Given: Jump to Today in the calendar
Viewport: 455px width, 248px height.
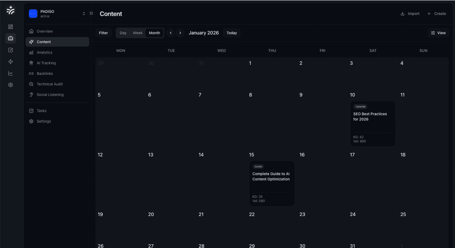Looking at the screenshot, I should [x=232, y=33].
